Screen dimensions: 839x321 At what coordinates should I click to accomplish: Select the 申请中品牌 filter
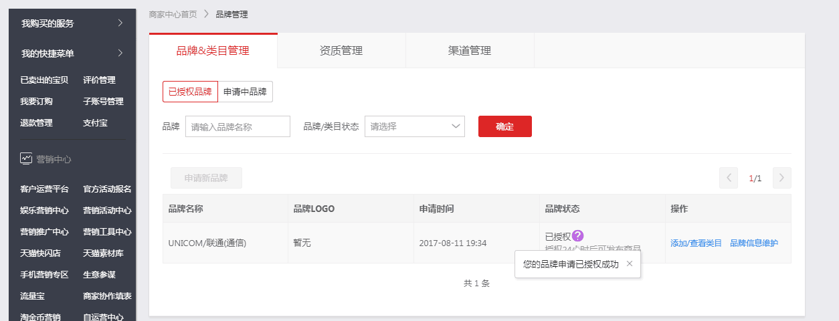246,92
